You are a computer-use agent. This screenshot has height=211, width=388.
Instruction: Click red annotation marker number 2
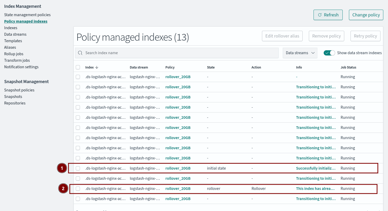coord(63,189)
